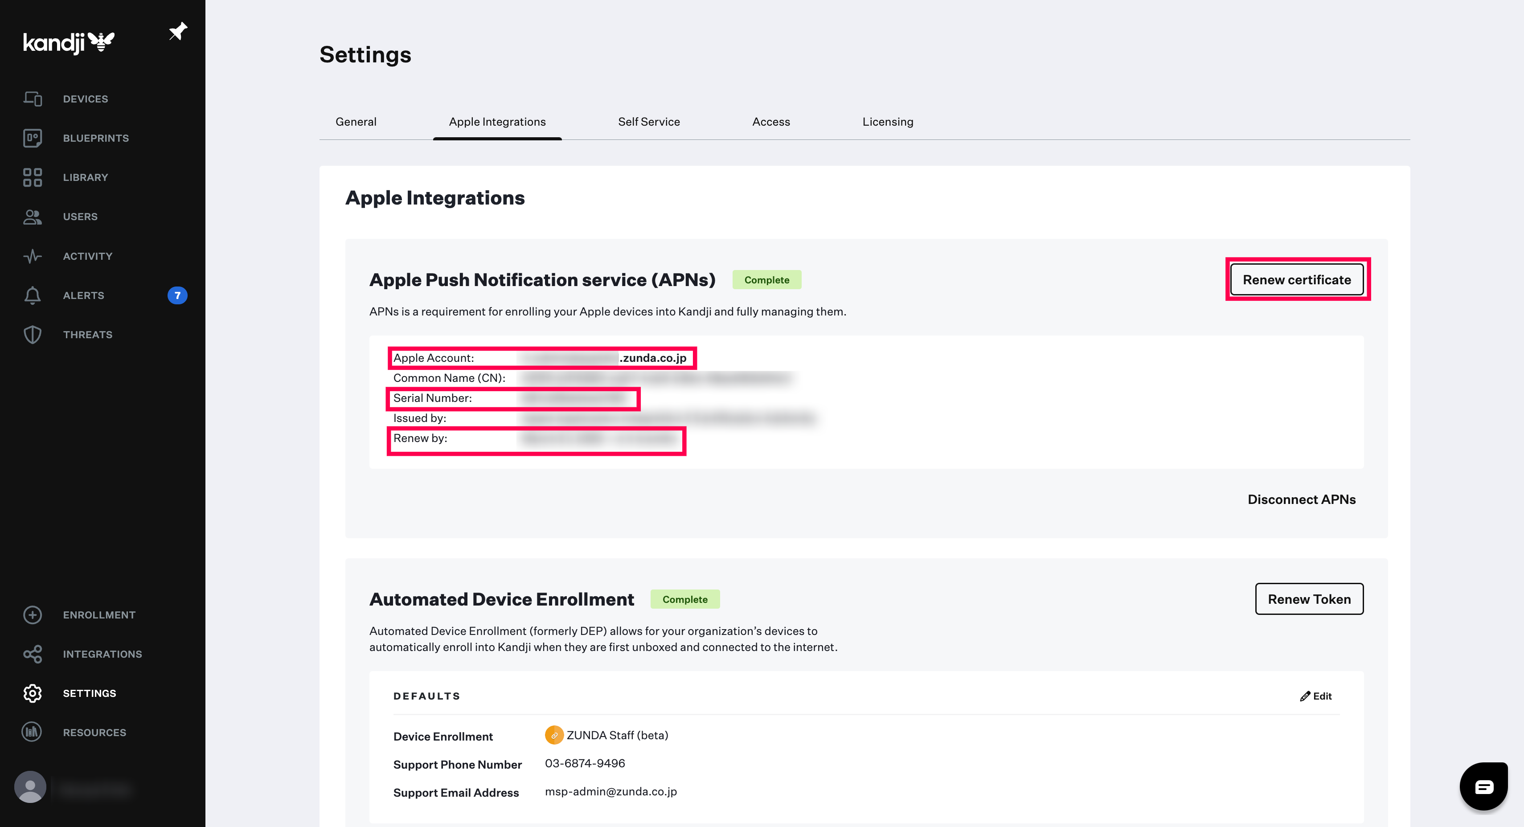Screen dimensions: 1524x827
Task: Edit the enrollment defaults
Action: click(1316, 696)
